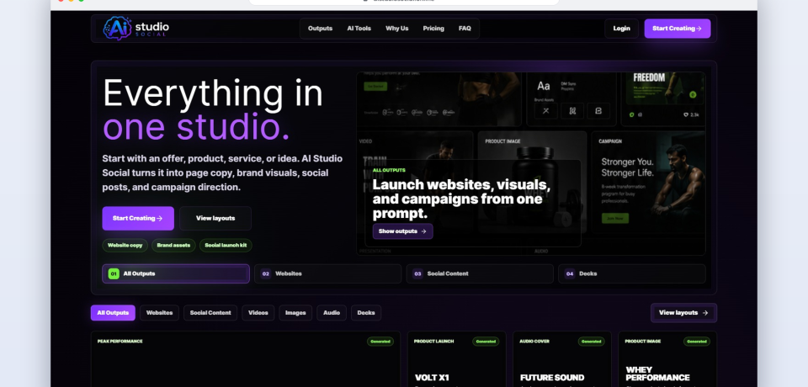Click the Join Now button in Campaign tile

(614, 219)
